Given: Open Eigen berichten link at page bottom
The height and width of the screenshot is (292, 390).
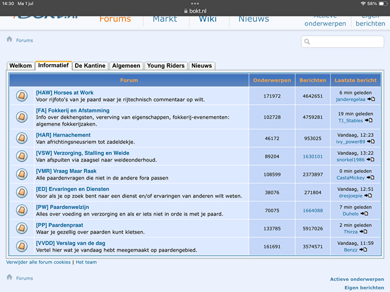Looking at the screenshot, I should (364, 288).
